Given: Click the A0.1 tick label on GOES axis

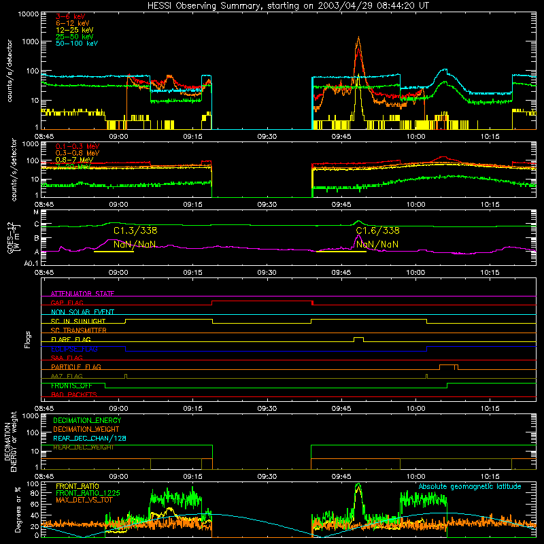Looking at the screenshot, I should coord(31,264).
